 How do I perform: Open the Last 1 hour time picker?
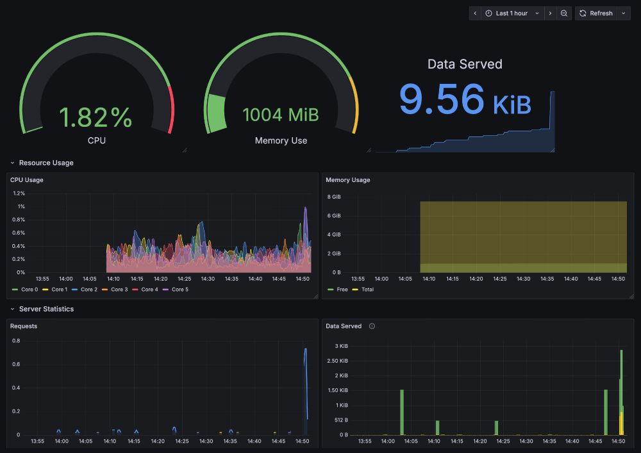tap(512, 13)
